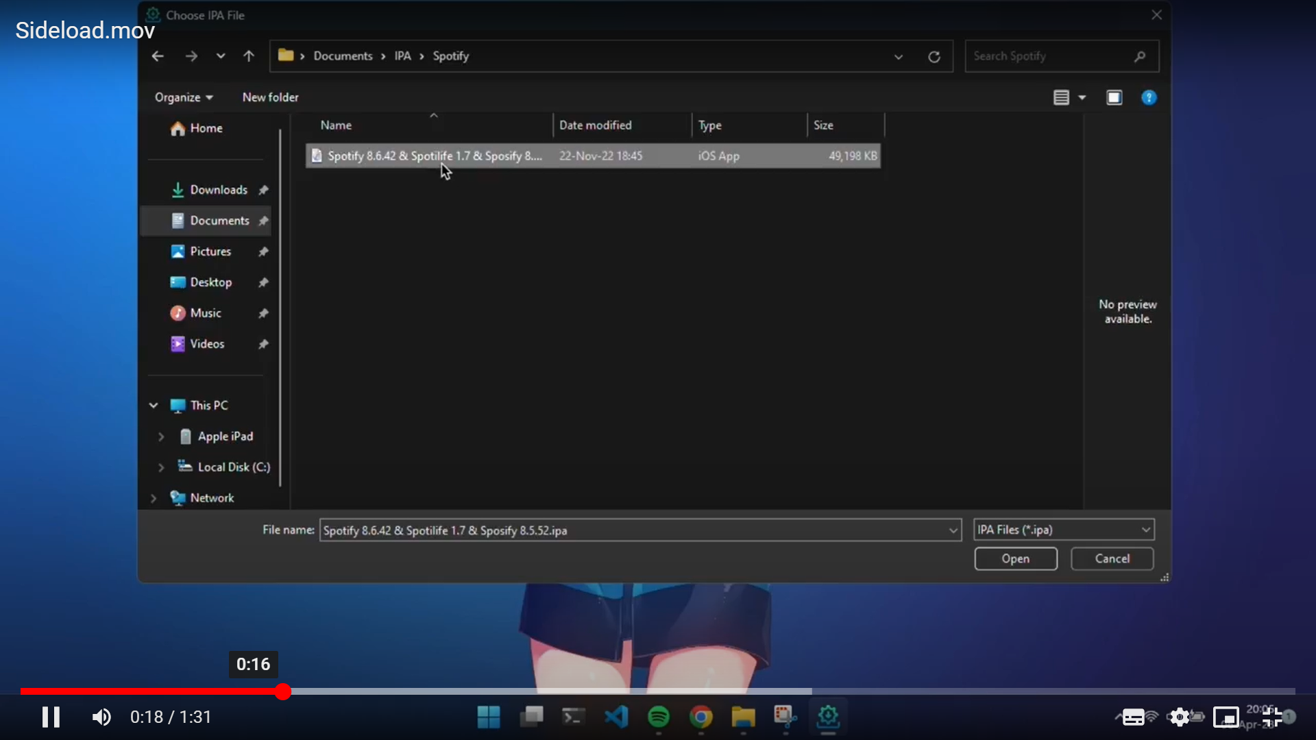Screen dimensions: 1316x740
Task: Seek using the video progress bar
Action: coord(658,691)
